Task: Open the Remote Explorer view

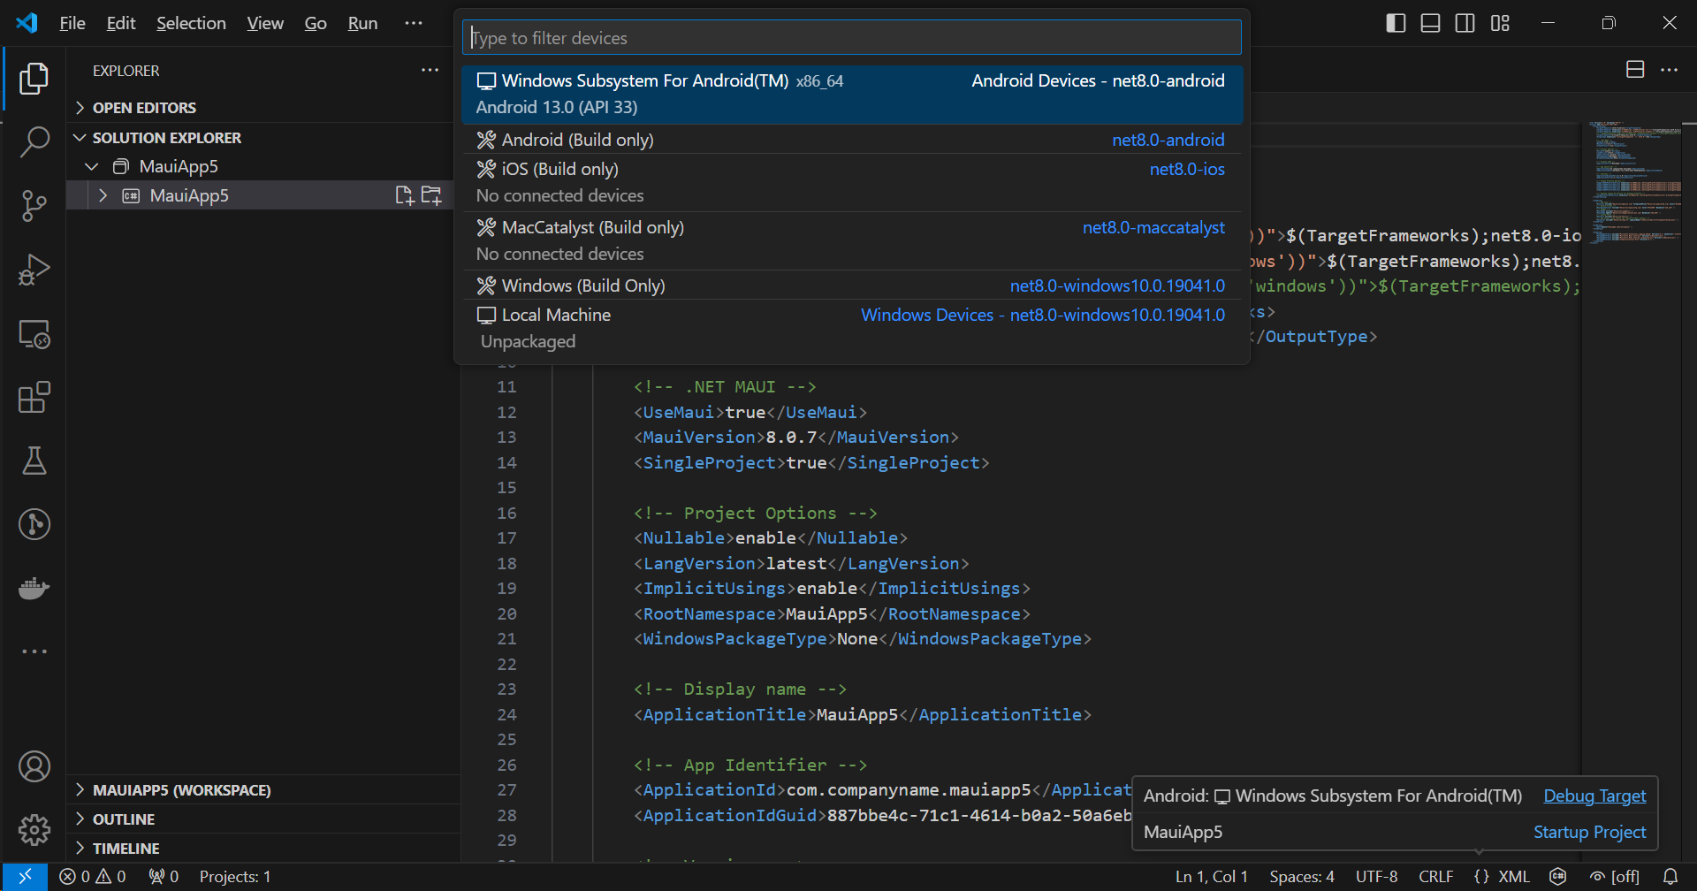Action: coord(34,334)
